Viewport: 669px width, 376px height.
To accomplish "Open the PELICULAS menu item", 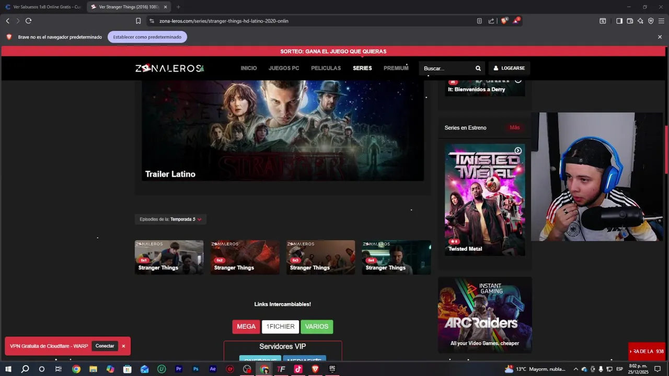I will click(x=326, y=68).
